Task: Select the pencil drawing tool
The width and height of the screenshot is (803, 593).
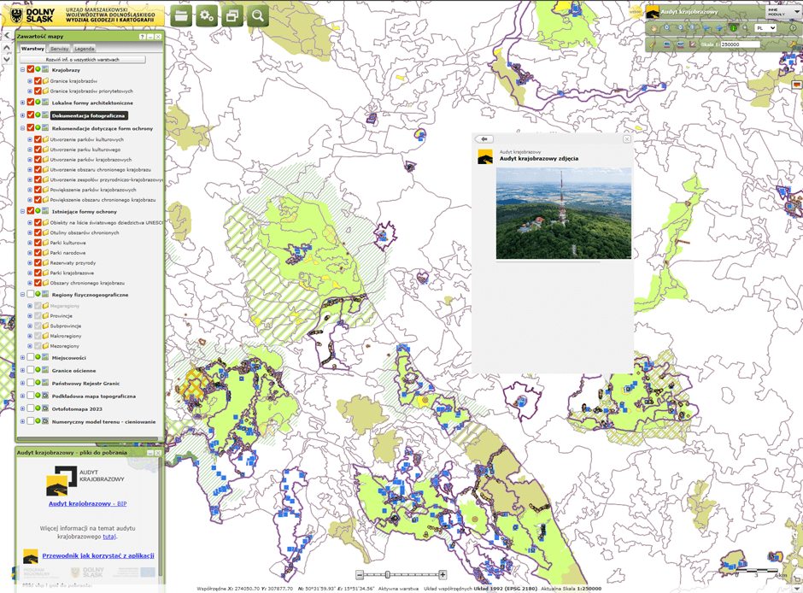Action: [x=654, y=44]
